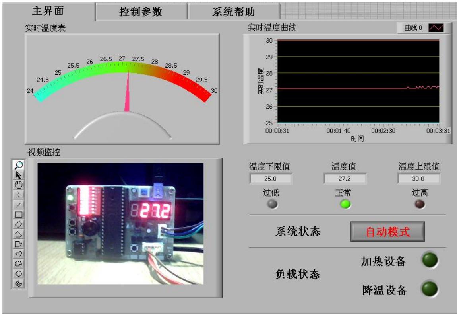Toggle the 自动模式 system mode button
This screenshot has height=314, width=457.
(x=387, y=232)
